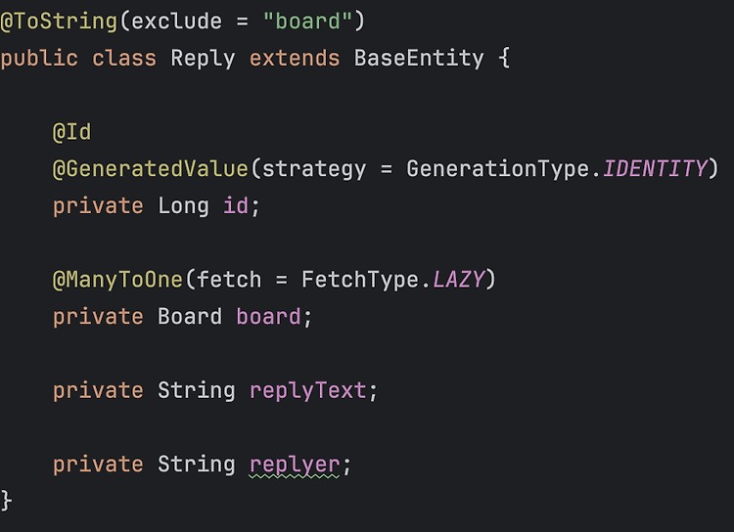Click the IDENTITY constant
This screenshot has width=734, height=532.
655,169
